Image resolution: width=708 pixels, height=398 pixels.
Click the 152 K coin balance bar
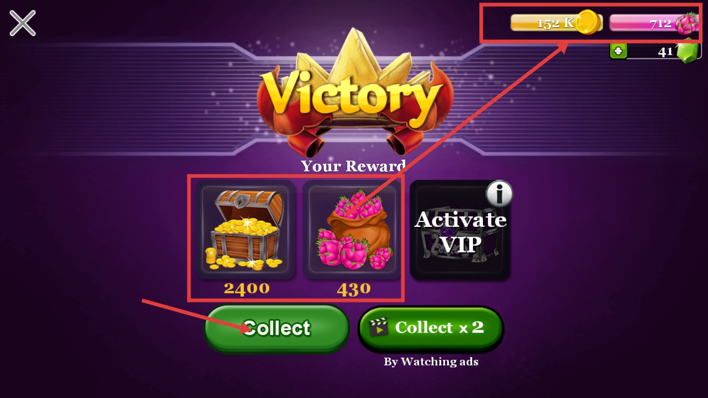coord(556,23)
